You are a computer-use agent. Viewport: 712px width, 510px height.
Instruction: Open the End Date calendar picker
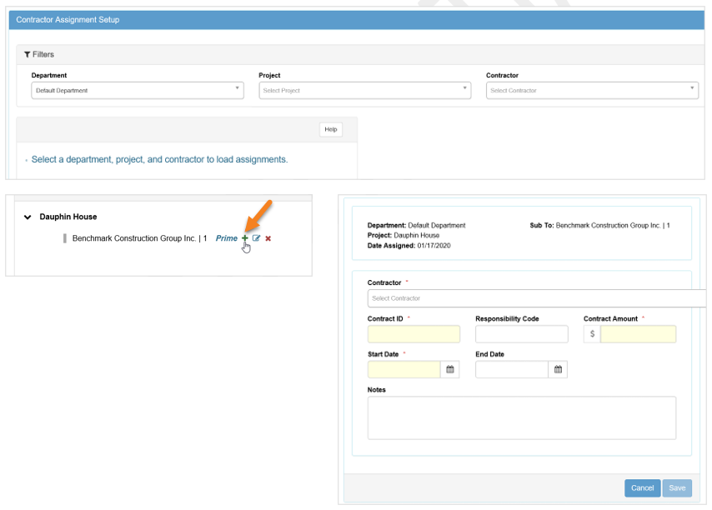[558, 369]
